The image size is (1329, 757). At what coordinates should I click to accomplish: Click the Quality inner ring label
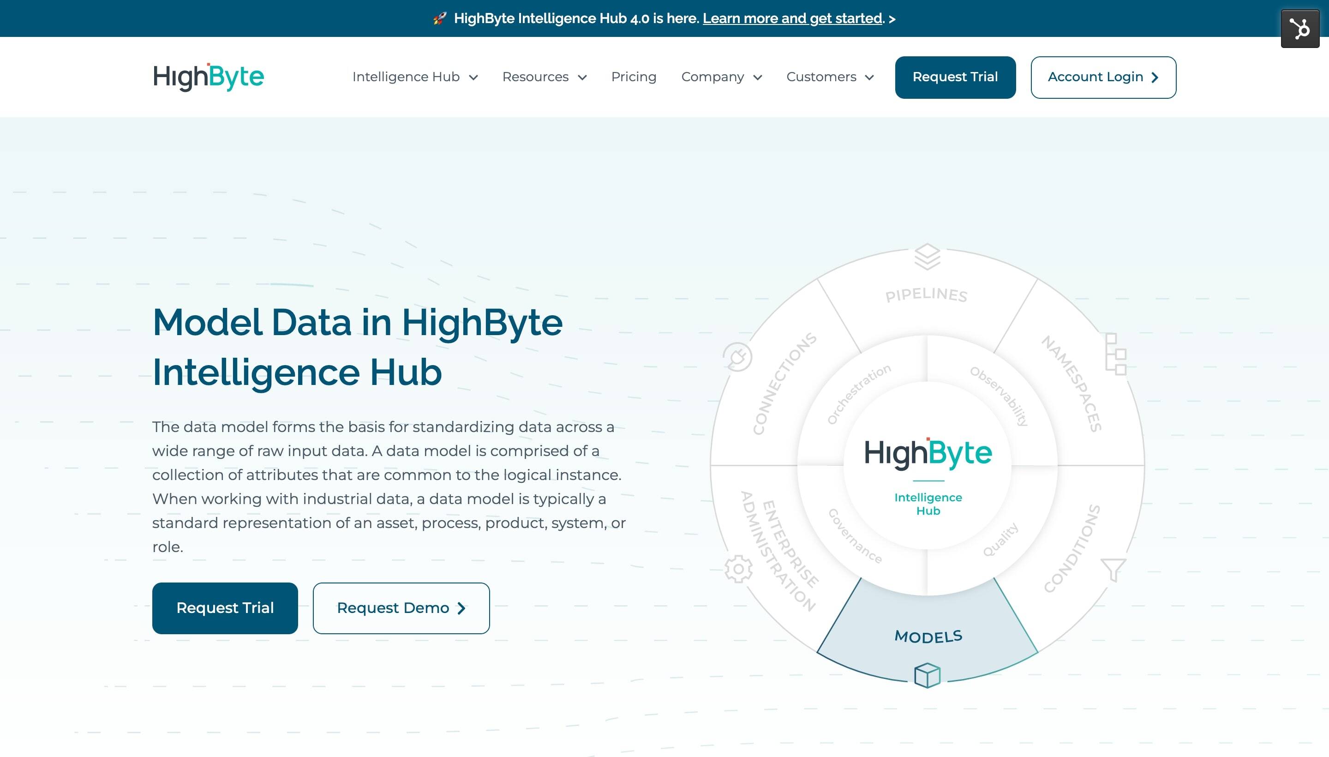[1000, 540]
